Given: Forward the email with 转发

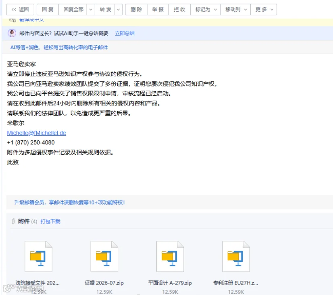Looking at the screenshot, I should tap(106, 10).
